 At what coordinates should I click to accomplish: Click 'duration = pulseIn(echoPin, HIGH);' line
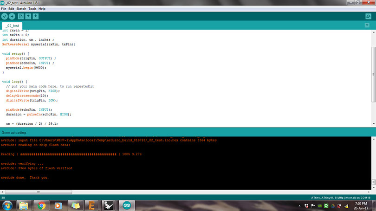click(x=39, y=115)
